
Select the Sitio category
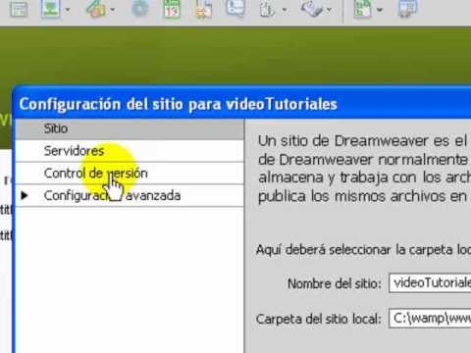pos(130,128)
